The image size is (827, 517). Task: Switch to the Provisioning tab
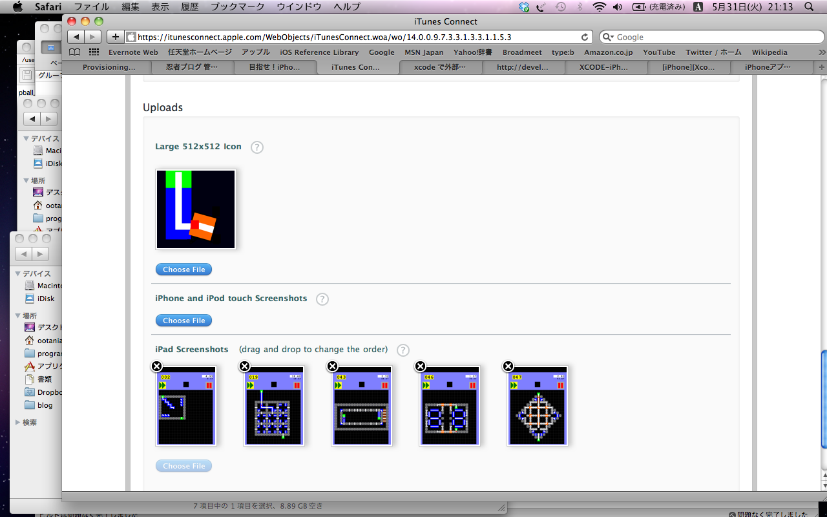click(x=109, y=67)
